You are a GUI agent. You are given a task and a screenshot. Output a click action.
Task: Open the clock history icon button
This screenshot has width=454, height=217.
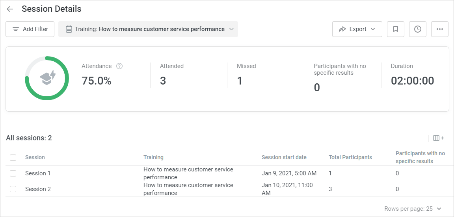[x=417, y=29]
